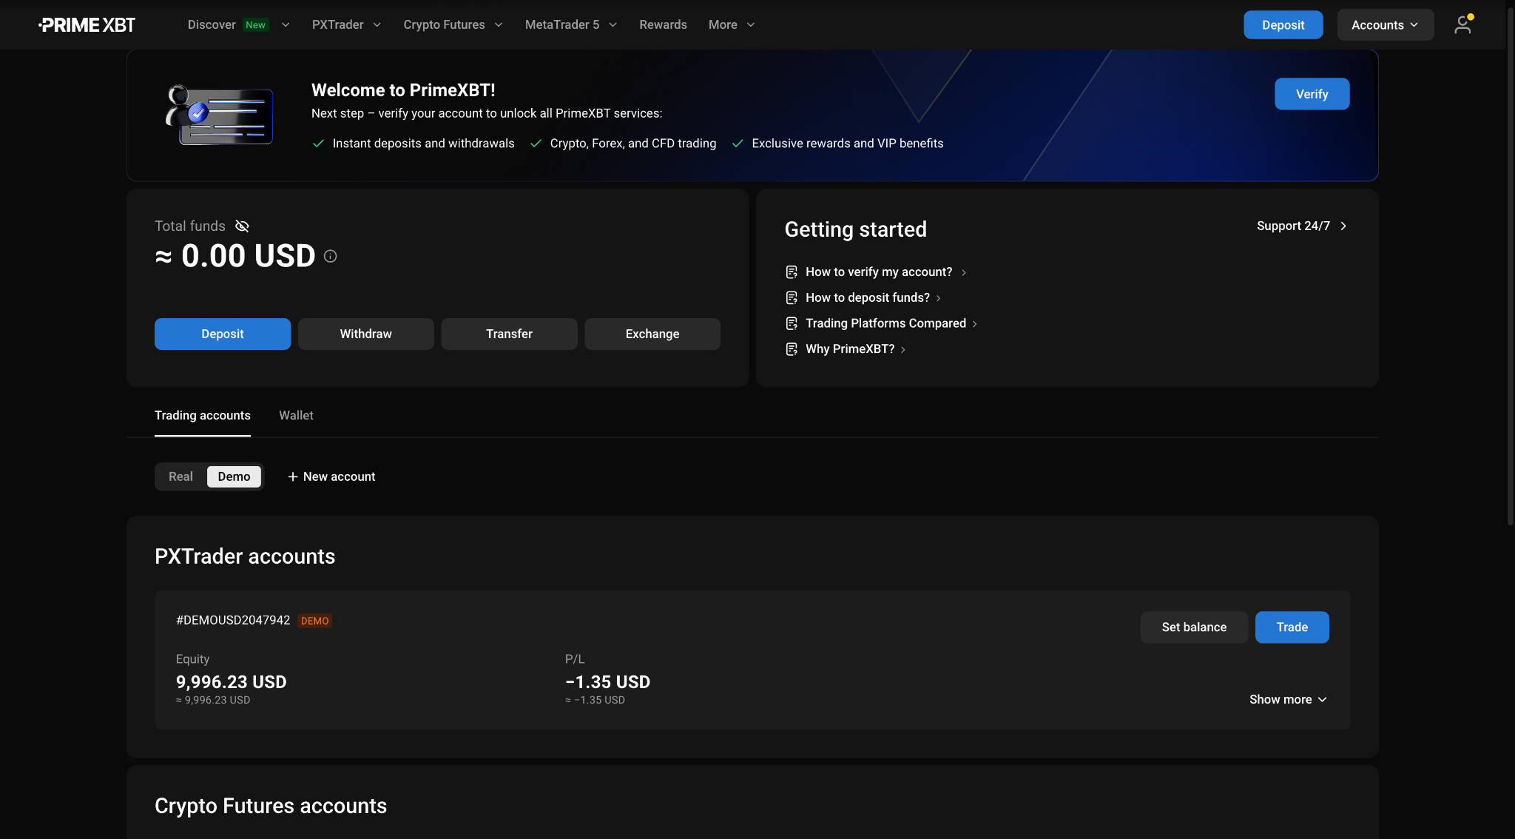The height and width of the screenshot is (839, 1515).
Task: Click the document icon beside Why PrimeXBT
Action: tap(792, 349)
